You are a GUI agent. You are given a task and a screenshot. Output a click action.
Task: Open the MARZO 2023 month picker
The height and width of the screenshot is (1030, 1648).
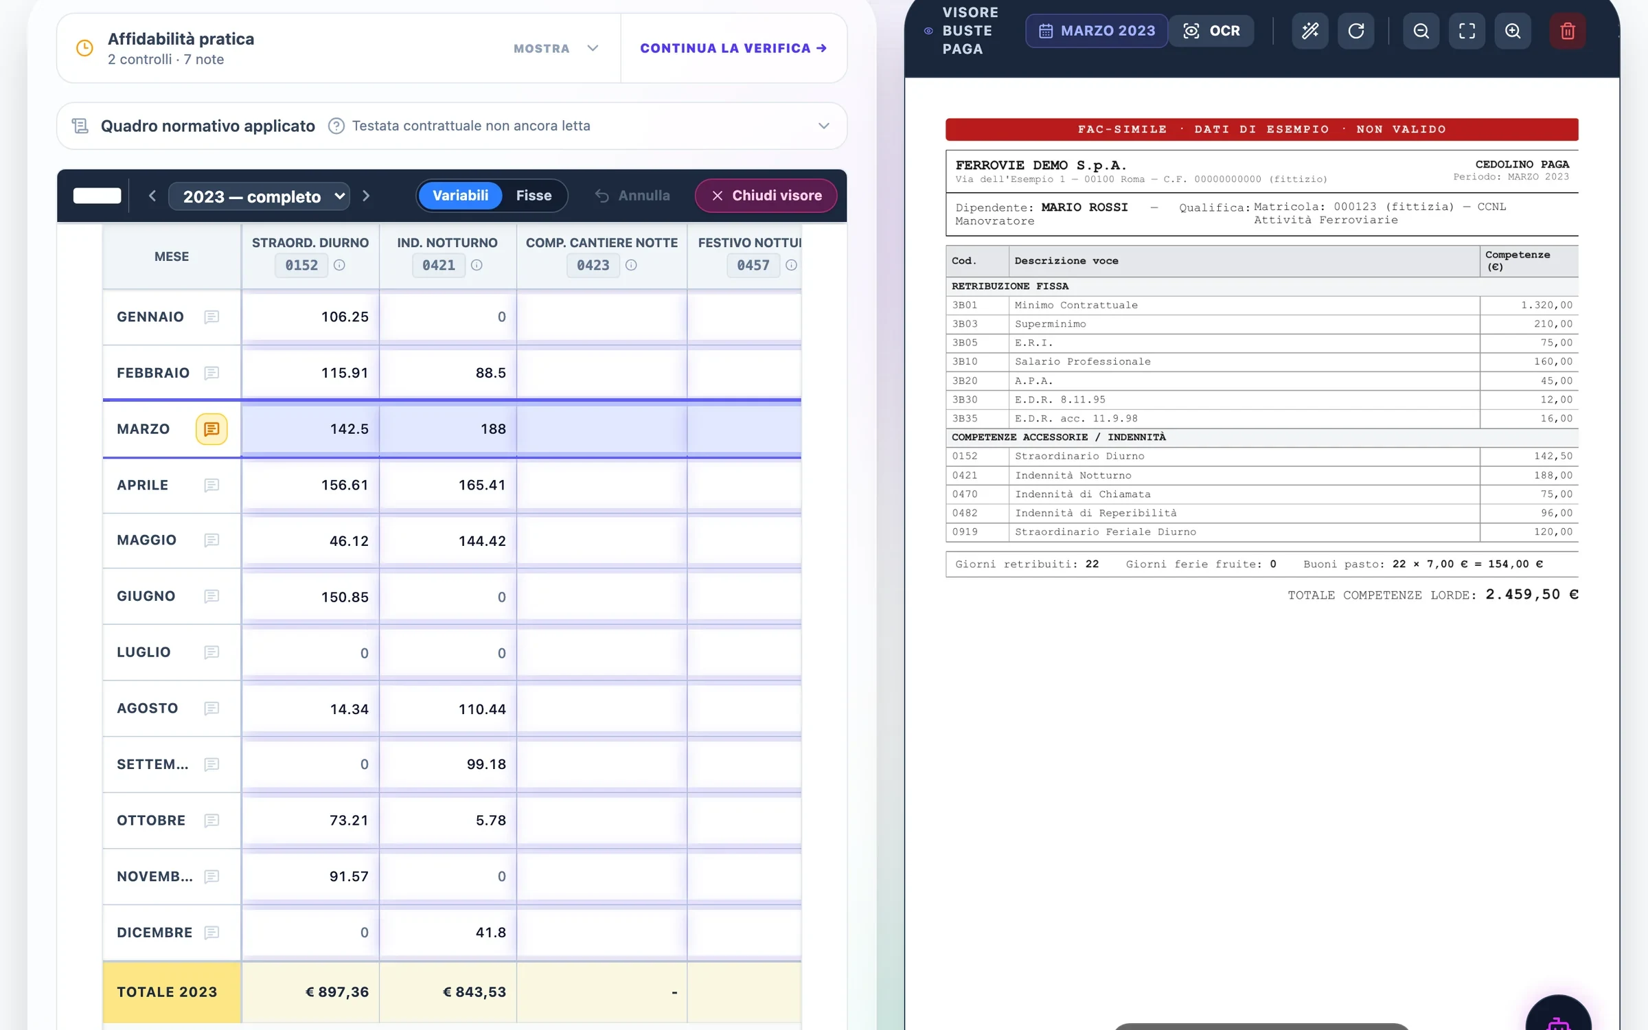tap(1097, 31)
